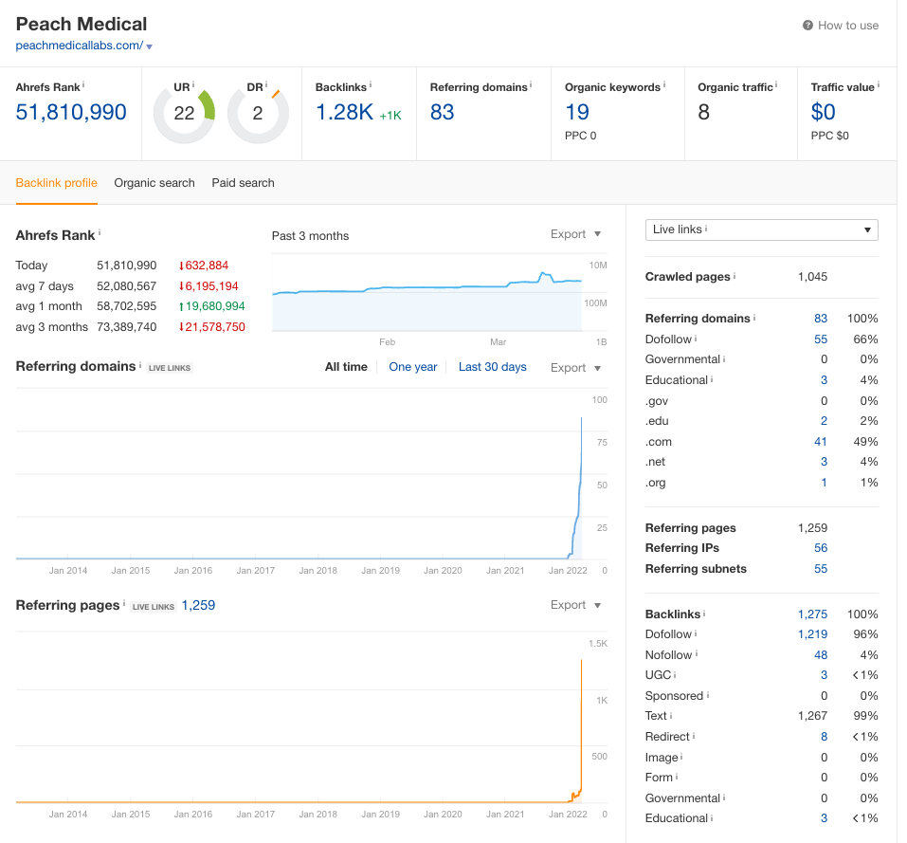Open the Live links dropdown

point(761,229)
